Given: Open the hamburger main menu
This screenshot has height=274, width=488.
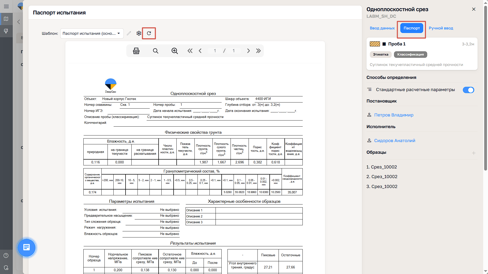Looking at the screenshot, I should pyautogui.click(x=6, y=6).
